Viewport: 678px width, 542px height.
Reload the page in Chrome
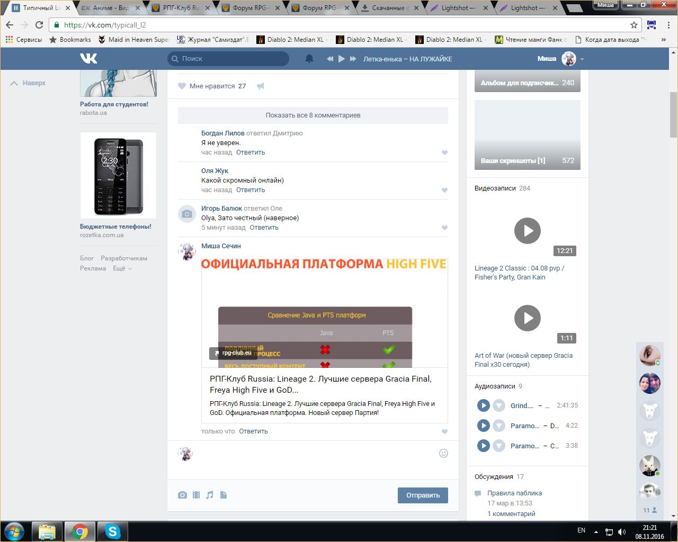[x=39, y=25]
